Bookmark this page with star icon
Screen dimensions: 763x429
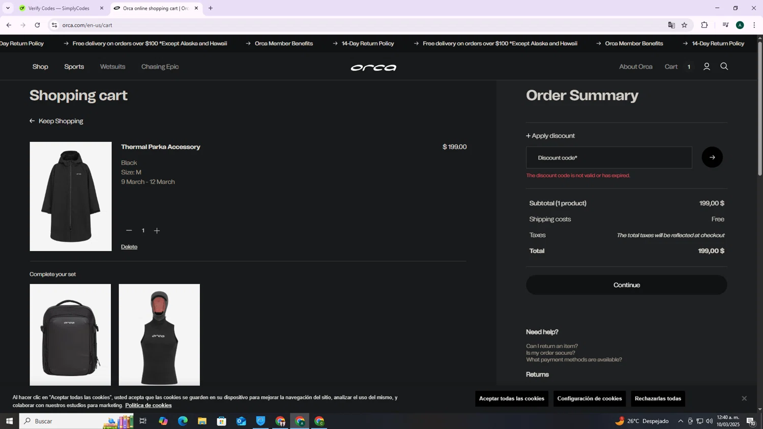click(684, 25)
